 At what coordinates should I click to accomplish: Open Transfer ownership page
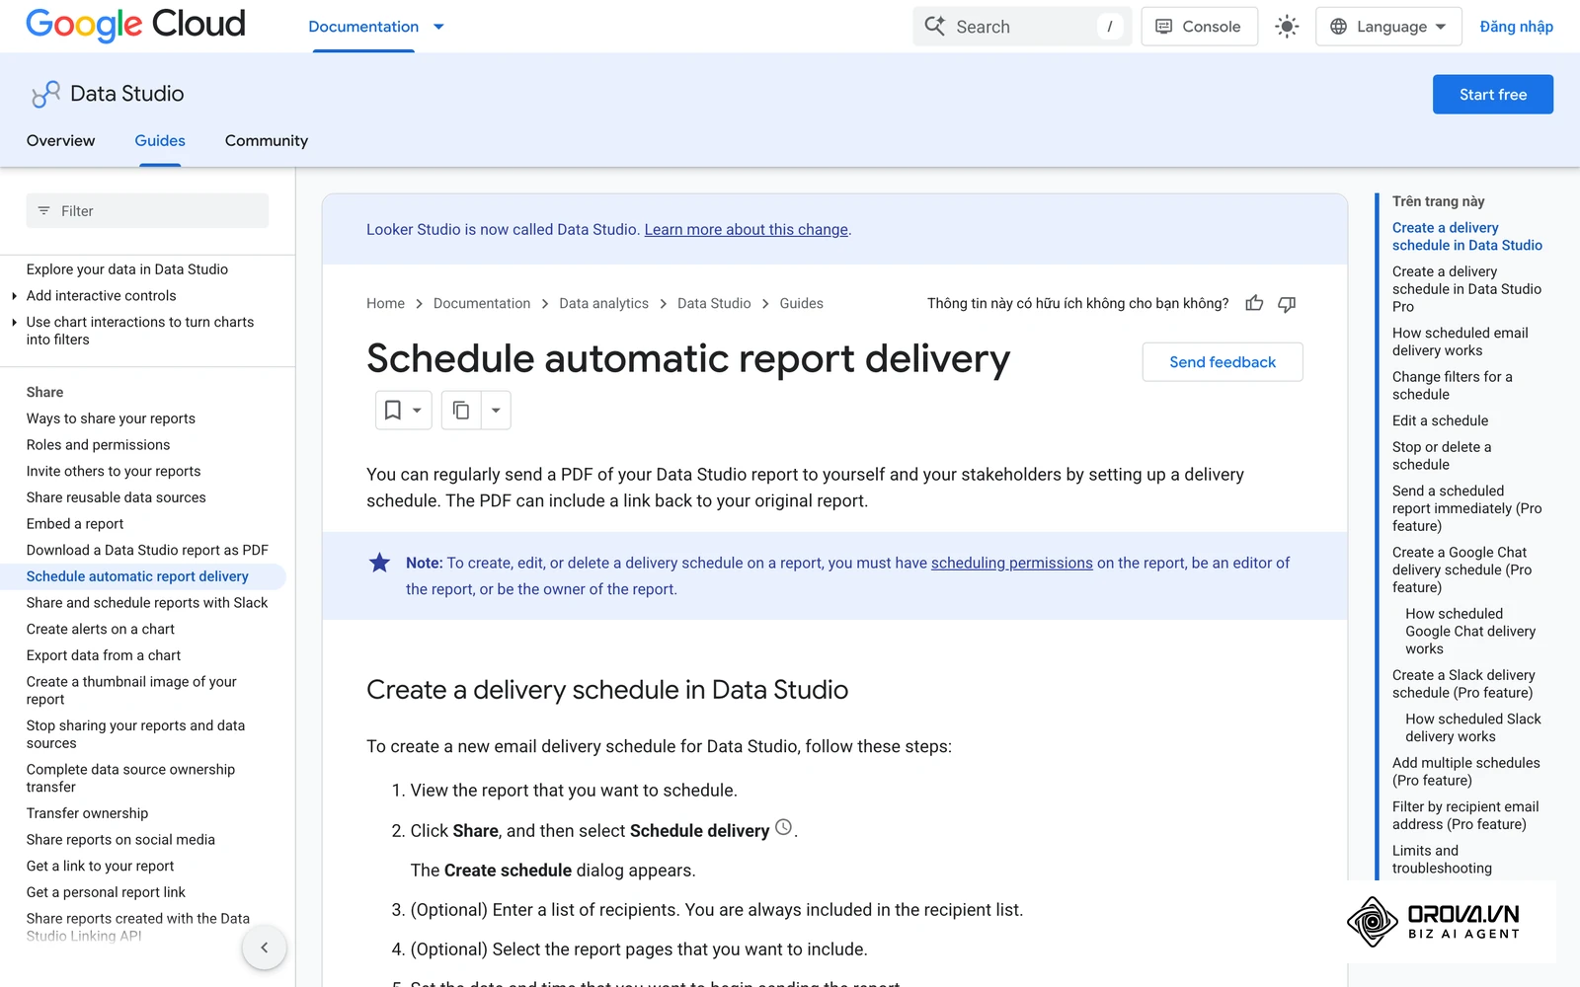[x=87, y=813]
